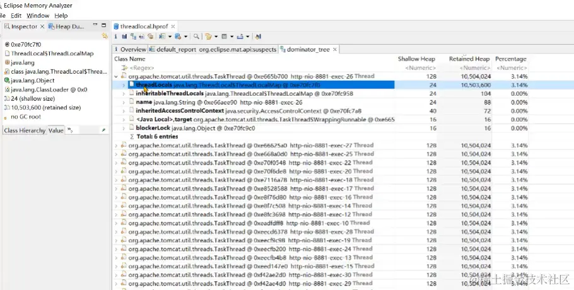Sort by the Class Name column header

point(129,59)
